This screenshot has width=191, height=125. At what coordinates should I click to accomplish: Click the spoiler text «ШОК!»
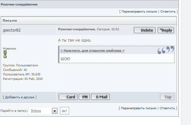click(x=65, y=59)
